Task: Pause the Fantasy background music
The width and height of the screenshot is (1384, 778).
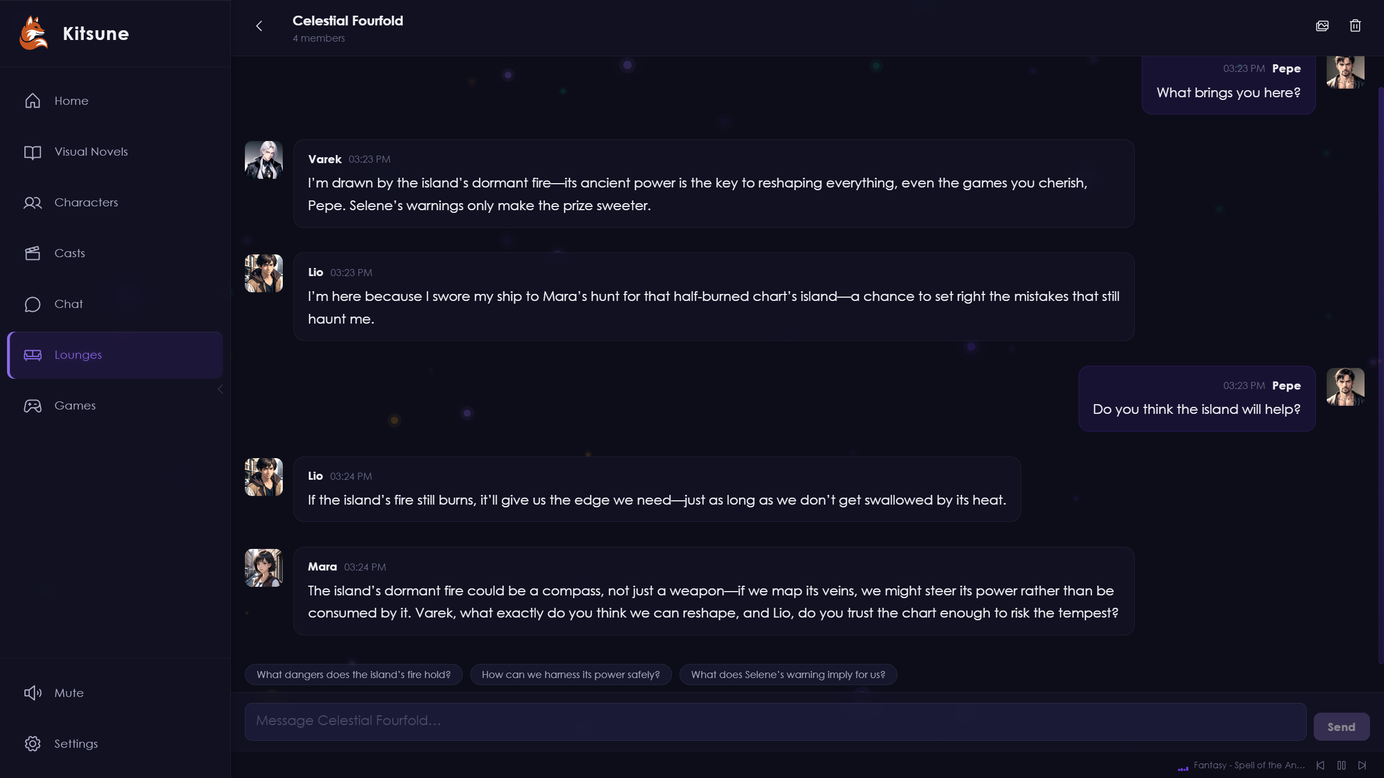Action: [1341, 765]
